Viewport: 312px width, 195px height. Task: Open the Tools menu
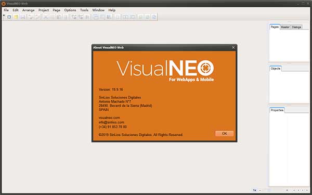click(84, 10)
